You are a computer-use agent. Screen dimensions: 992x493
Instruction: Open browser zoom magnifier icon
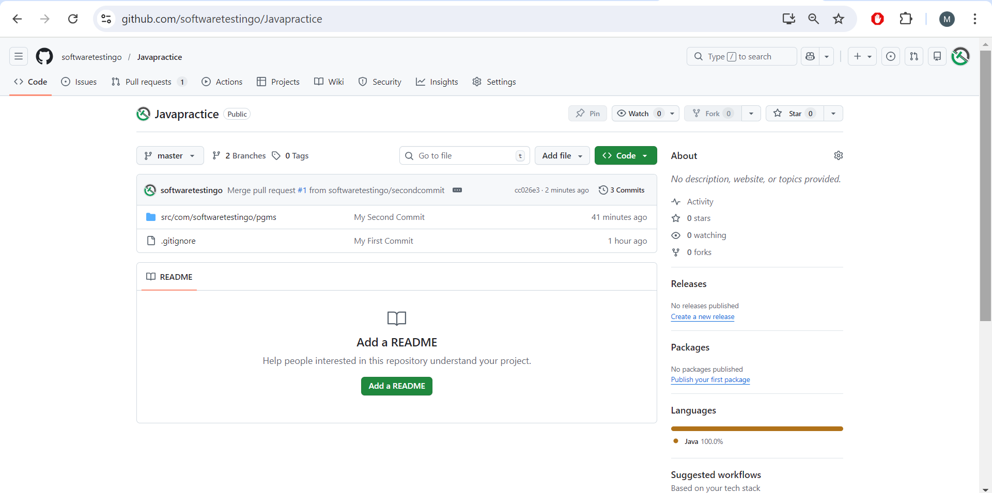[x=813, y=19]
